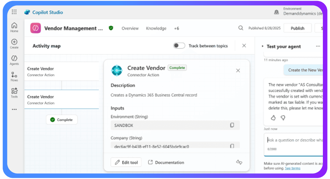This screenshot has height=179, width=330.
Task: Click the search magnifier icon
Action: pyautogui.click(x=241, y=28)
